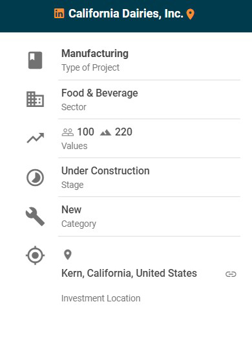This screenshot has height=363, width=252.
Task: Click the pie clock icon for Stage
Action: [x=35, y=178]
